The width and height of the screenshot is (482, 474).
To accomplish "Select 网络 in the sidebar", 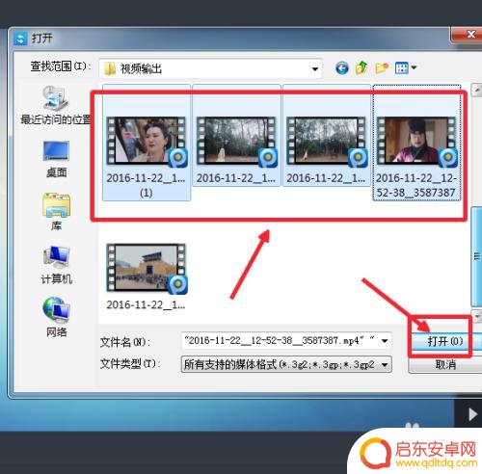I will pyautogui.click(x=56, y=317).
